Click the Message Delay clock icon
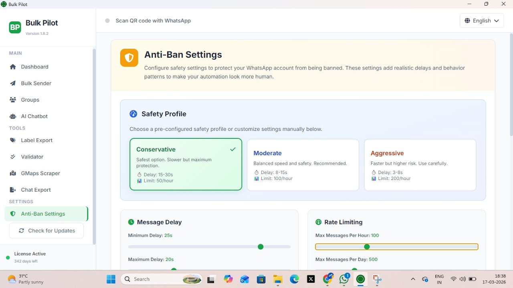513x288 pixels. (x=131, y=222)
